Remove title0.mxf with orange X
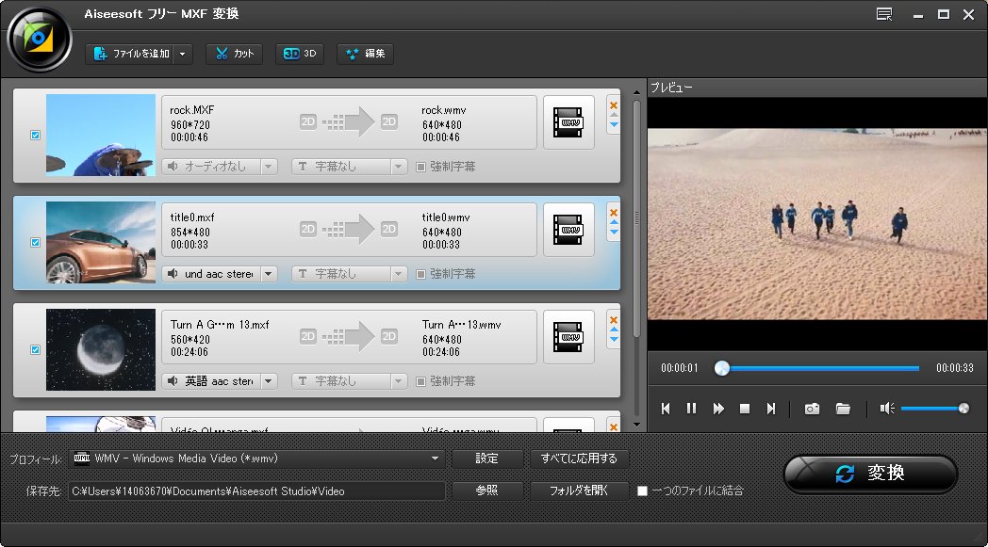988x547 pixels. (614, 212)
